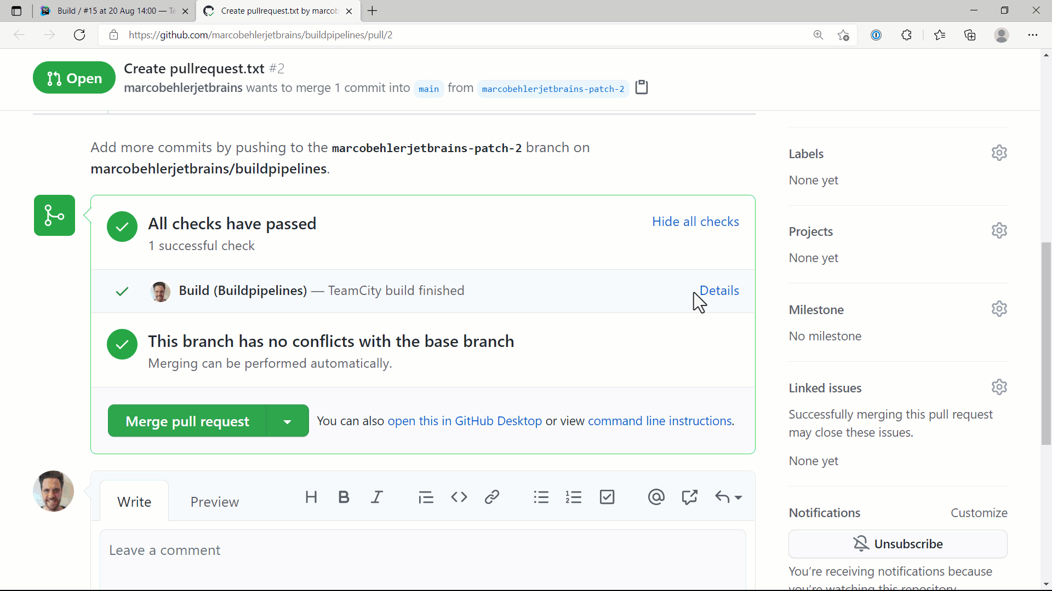Viewport: 1052px width, 591px height.
Task: Click the Merge pull request button
Action: pyautogui.click(x=187, y=421)
